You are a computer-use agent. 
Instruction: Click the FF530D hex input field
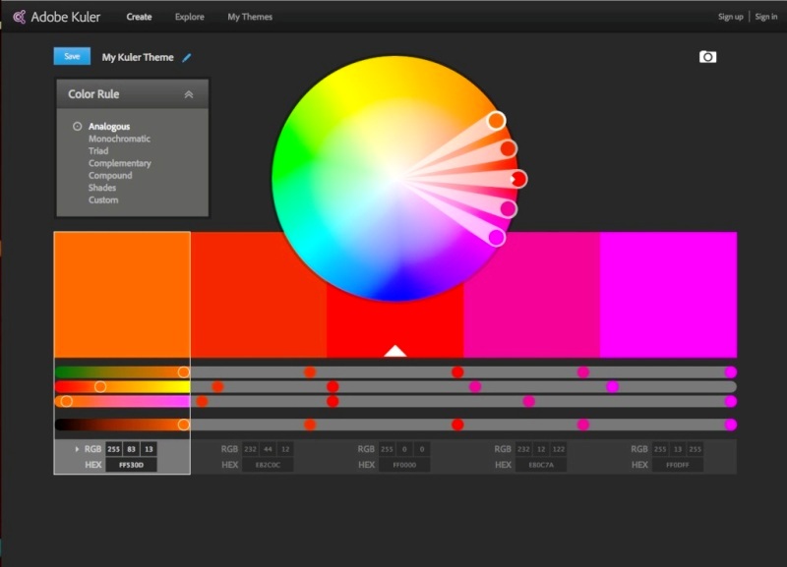131,465
